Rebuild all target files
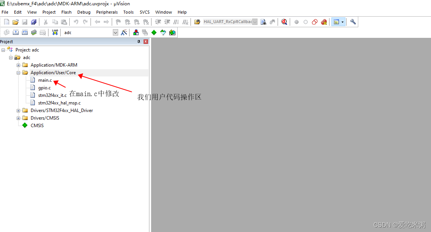The image size is (431, 232). (x=25, y=32)
